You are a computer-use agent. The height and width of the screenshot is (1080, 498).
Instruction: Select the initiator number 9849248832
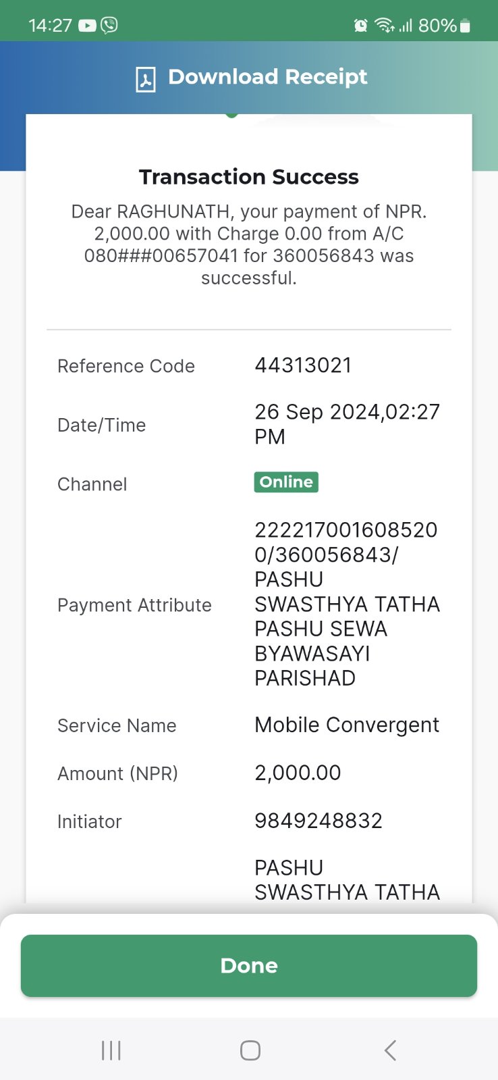[x=319, y=821]
